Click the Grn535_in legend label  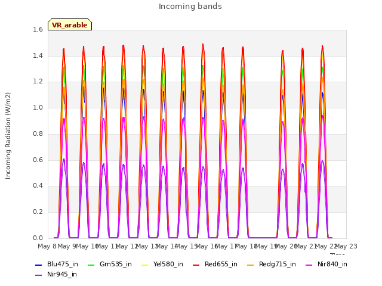(116, 265)
